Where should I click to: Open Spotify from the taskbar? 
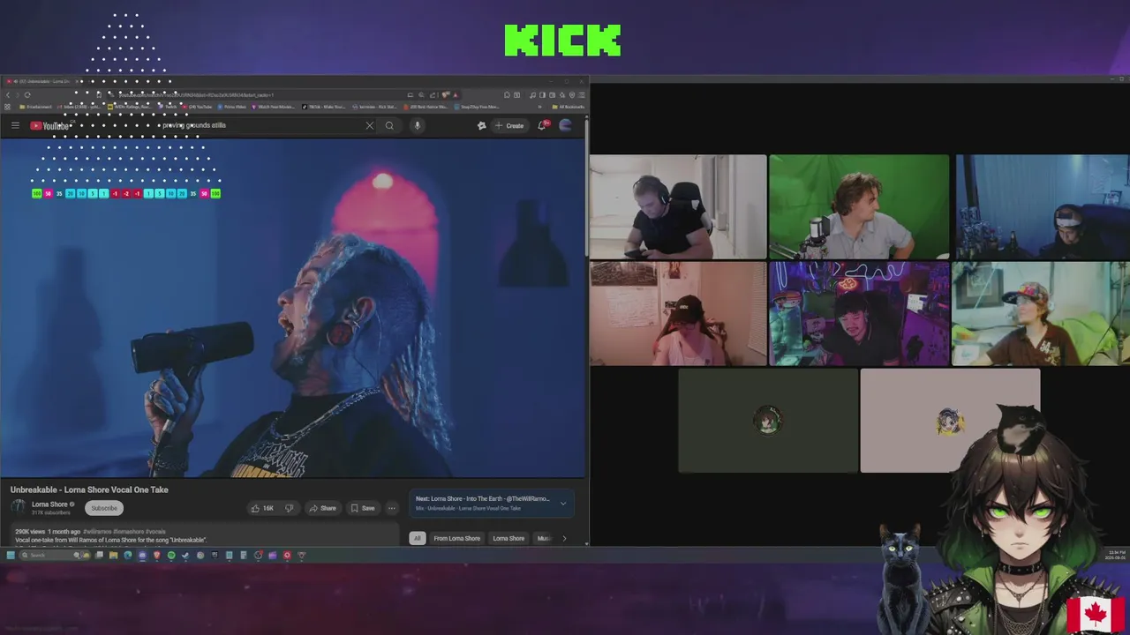click(x=171, y=555)
